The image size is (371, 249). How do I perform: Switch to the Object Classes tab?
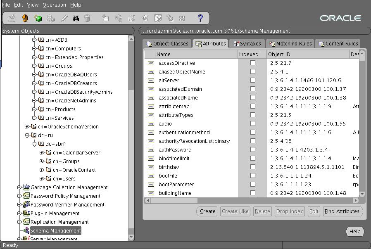point(167,43)
